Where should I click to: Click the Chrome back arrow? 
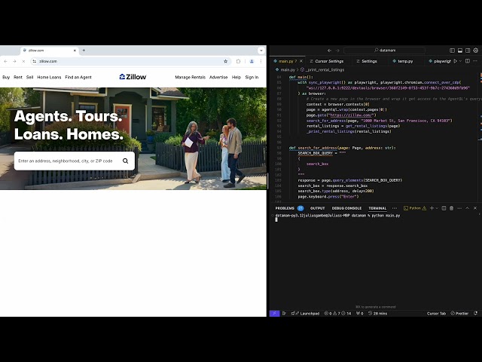[x=5, y=61]
